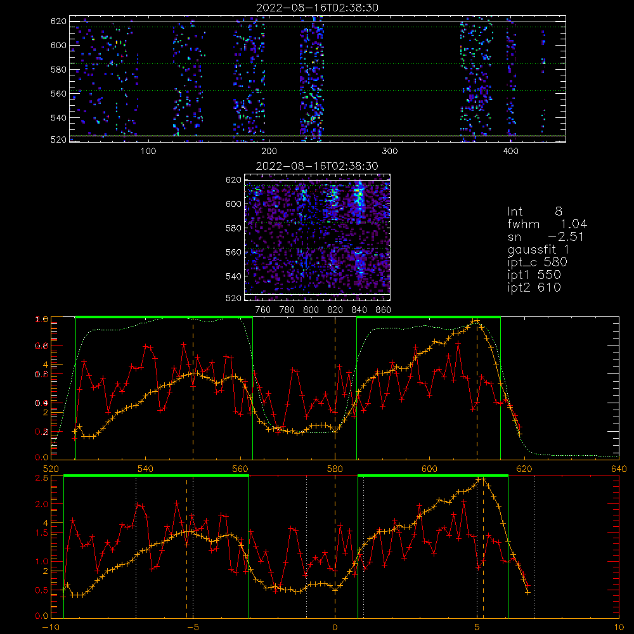Click the dashed orange marker at 580, profile plot
Image resolution: width=634 pixels, height=634 pixels.
[335, 388]
